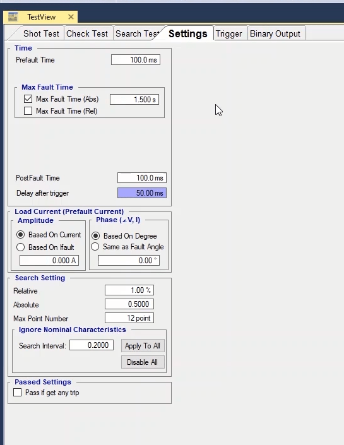Go to the Search Test tab
Viewport: 344px width, 445px height.
click(x=138, y=33)
